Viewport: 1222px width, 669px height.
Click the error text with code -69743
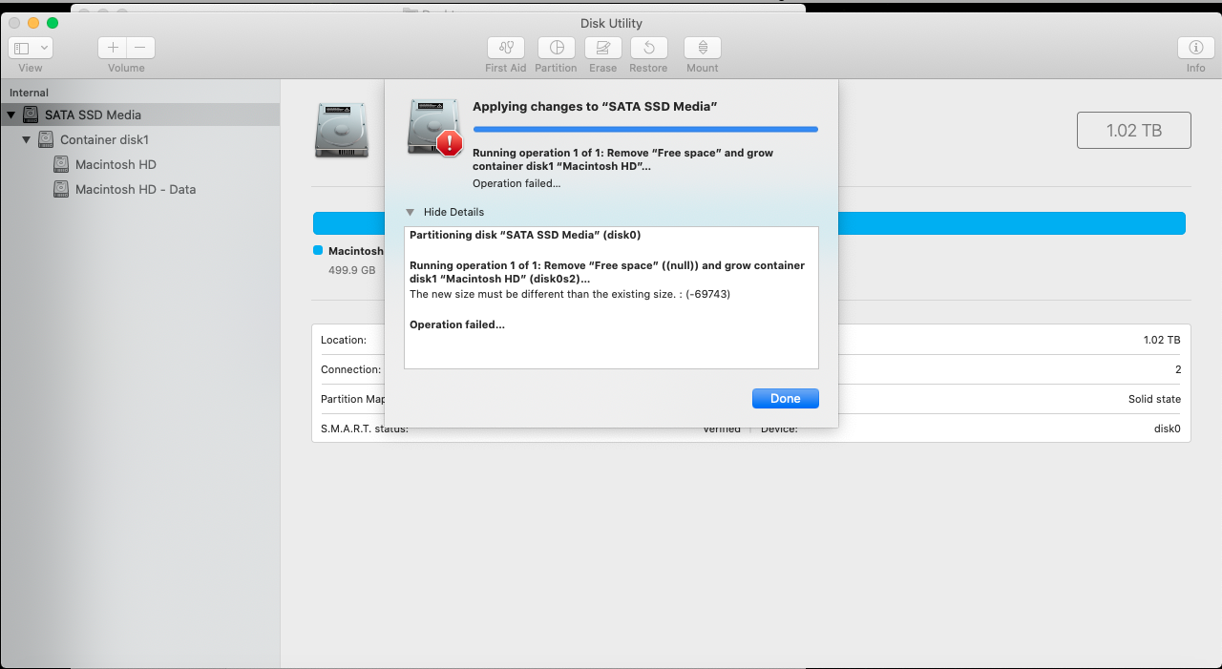pos(570,294)
